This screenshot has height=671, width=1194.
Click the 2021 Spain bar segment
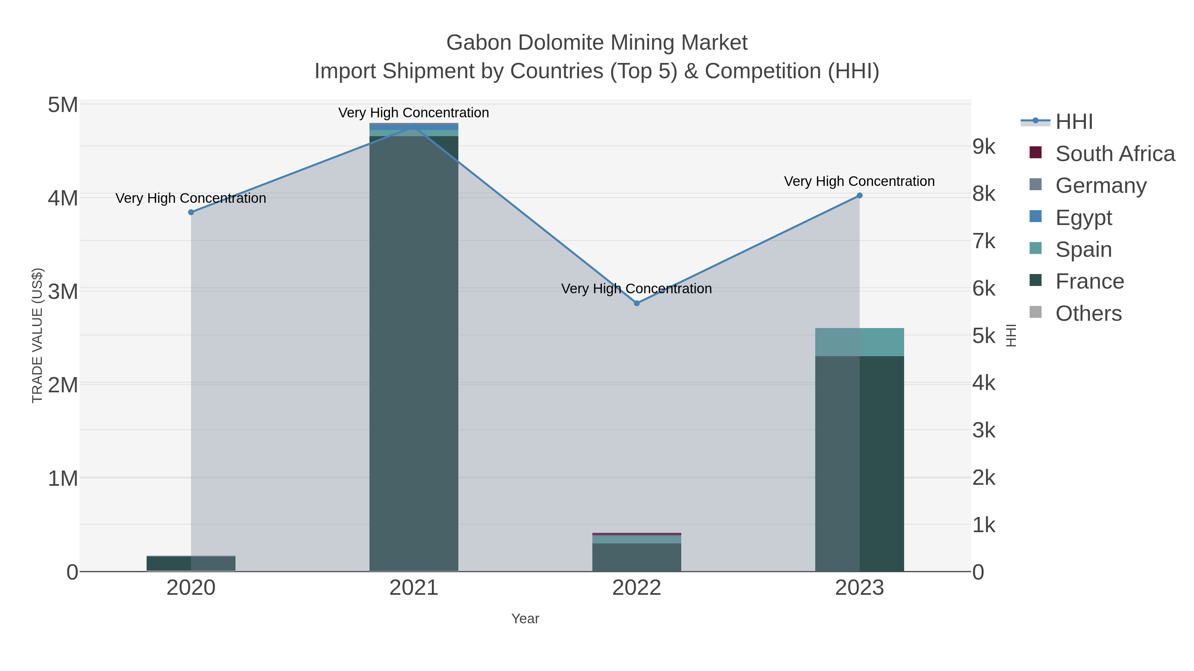[414, 133]
